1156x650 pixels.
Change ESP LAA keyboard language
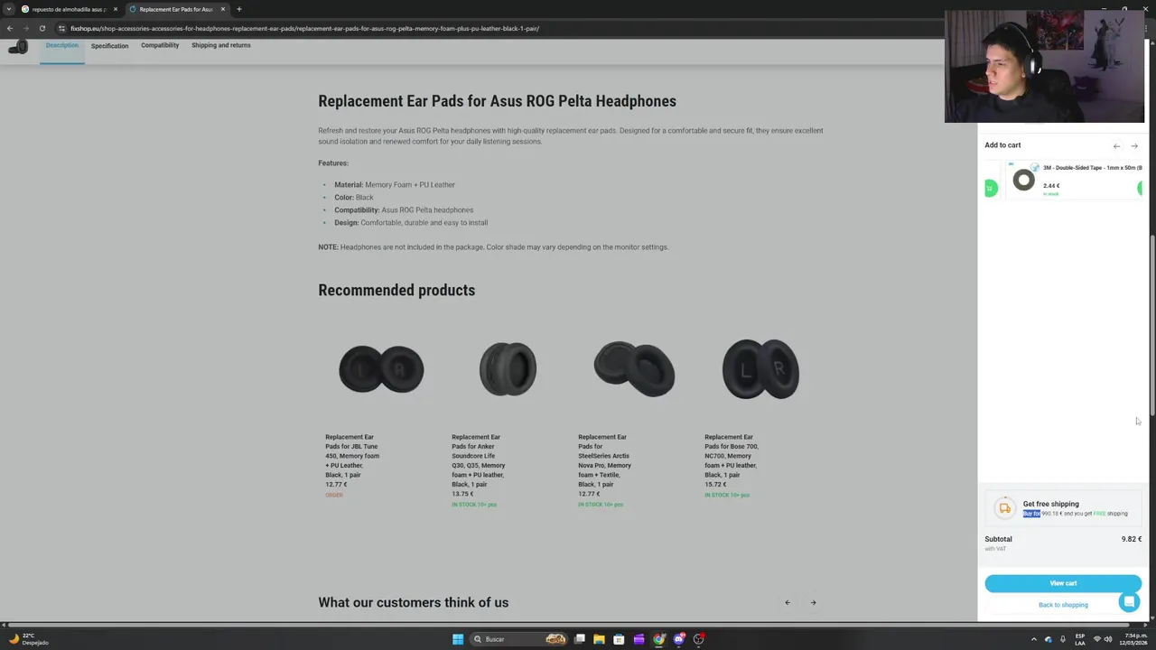click(1080, 639)
